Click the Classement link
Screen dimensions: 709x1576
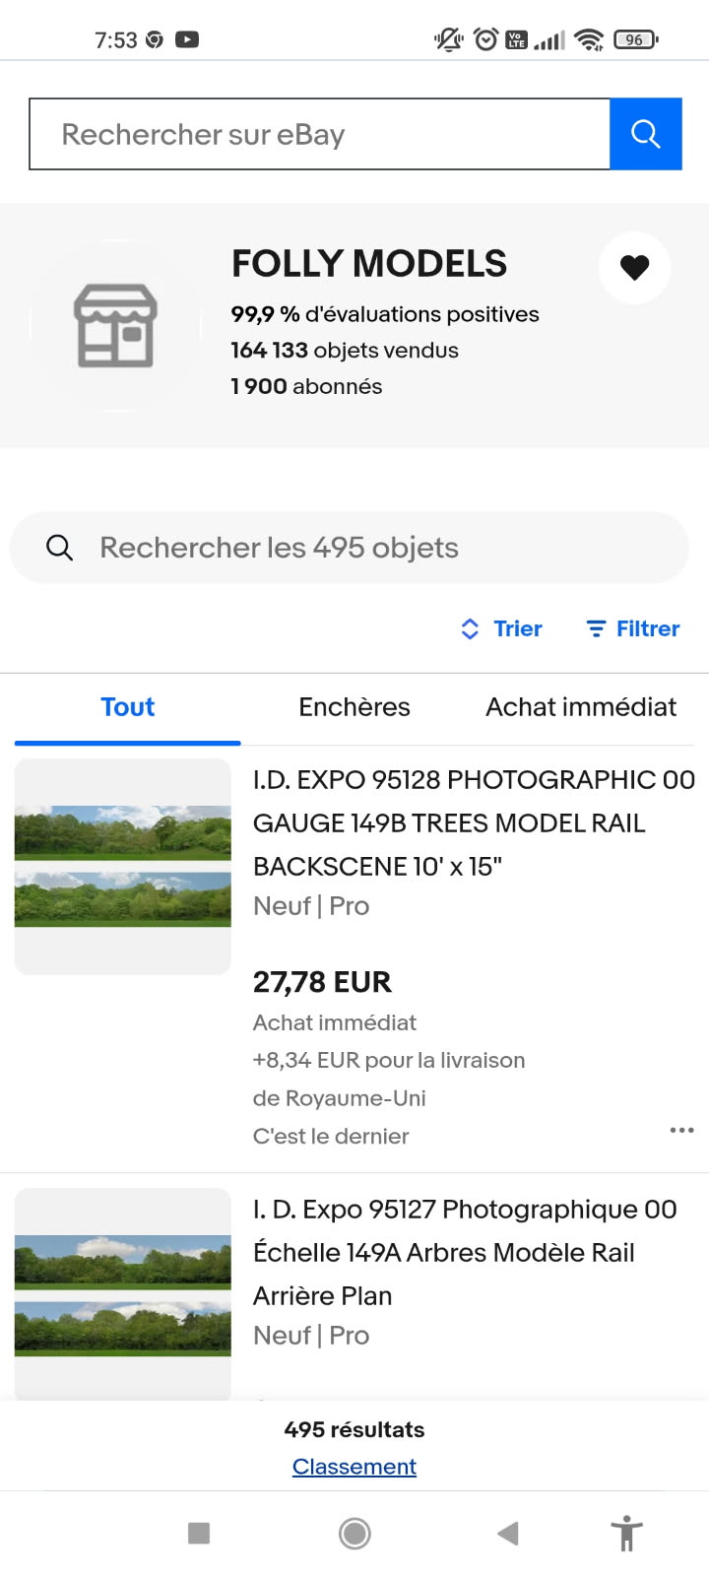coord(354,1467)
